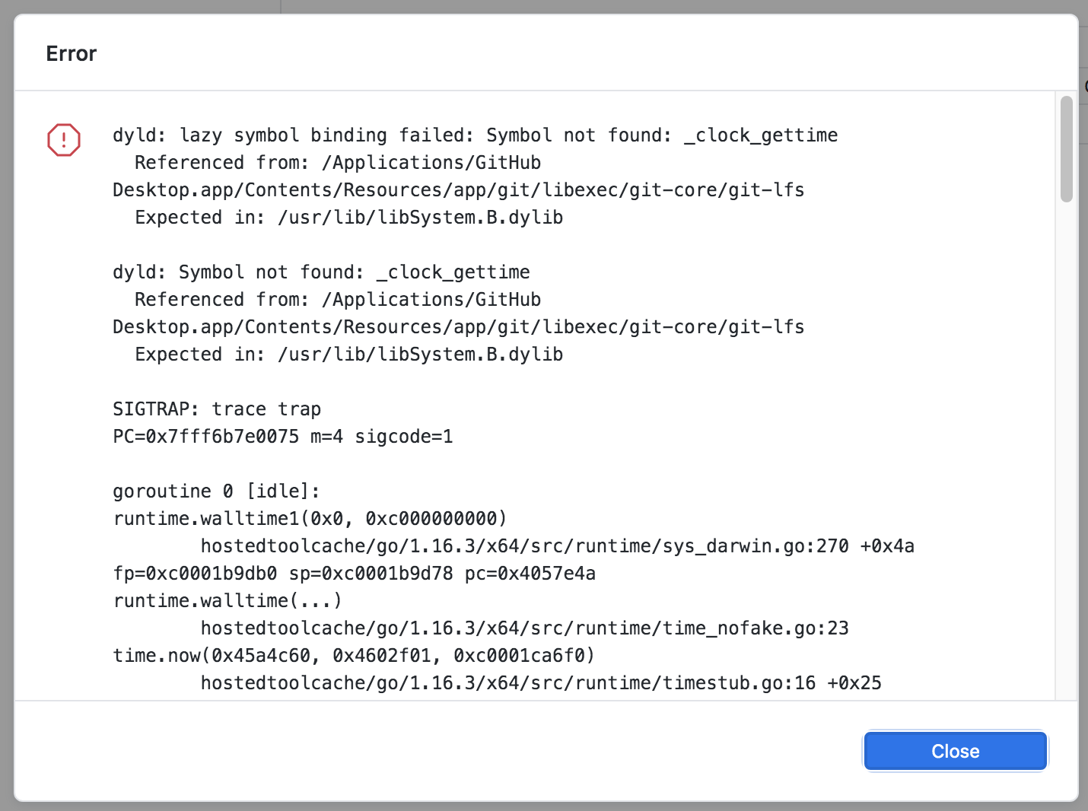
Task: Dismiss the error dialog via Close
Action: (x=955, y=751)
